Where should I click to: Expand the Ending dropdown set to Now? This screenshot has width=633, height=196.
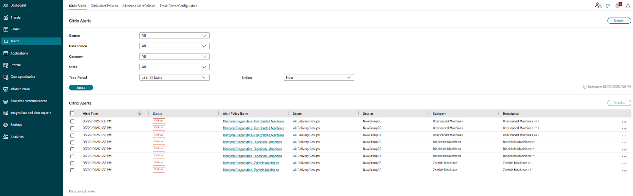[318, 77]
